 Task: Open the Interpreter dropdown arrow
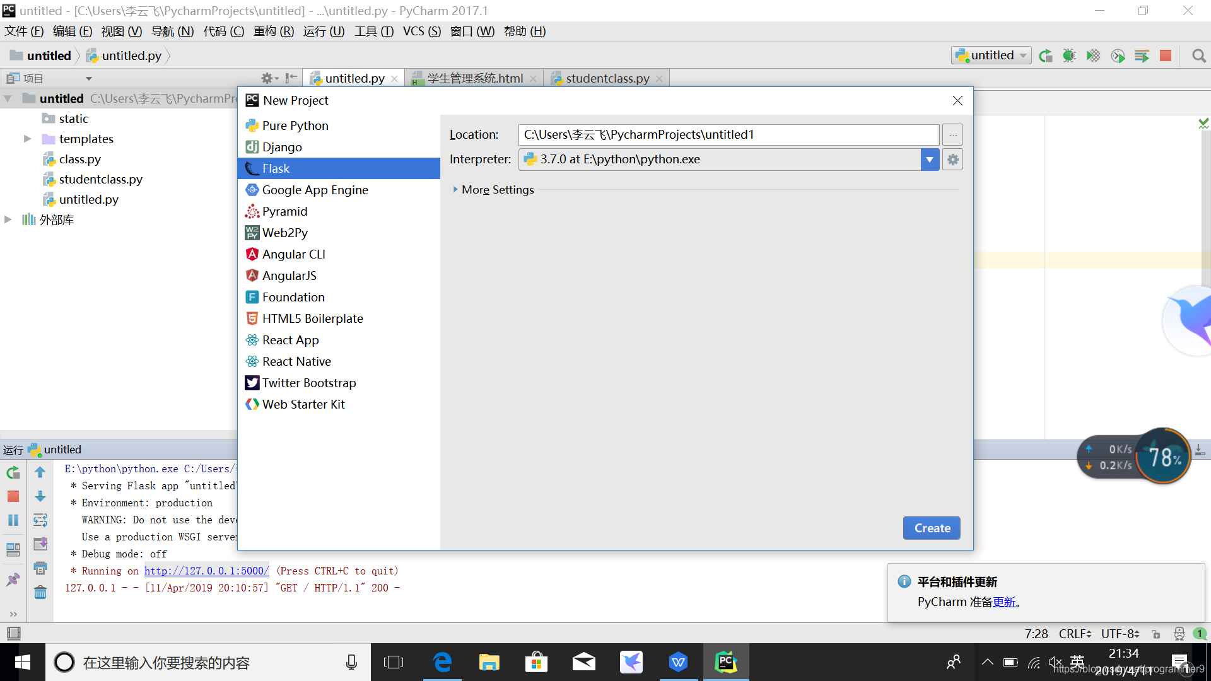(x=930, y=160)
